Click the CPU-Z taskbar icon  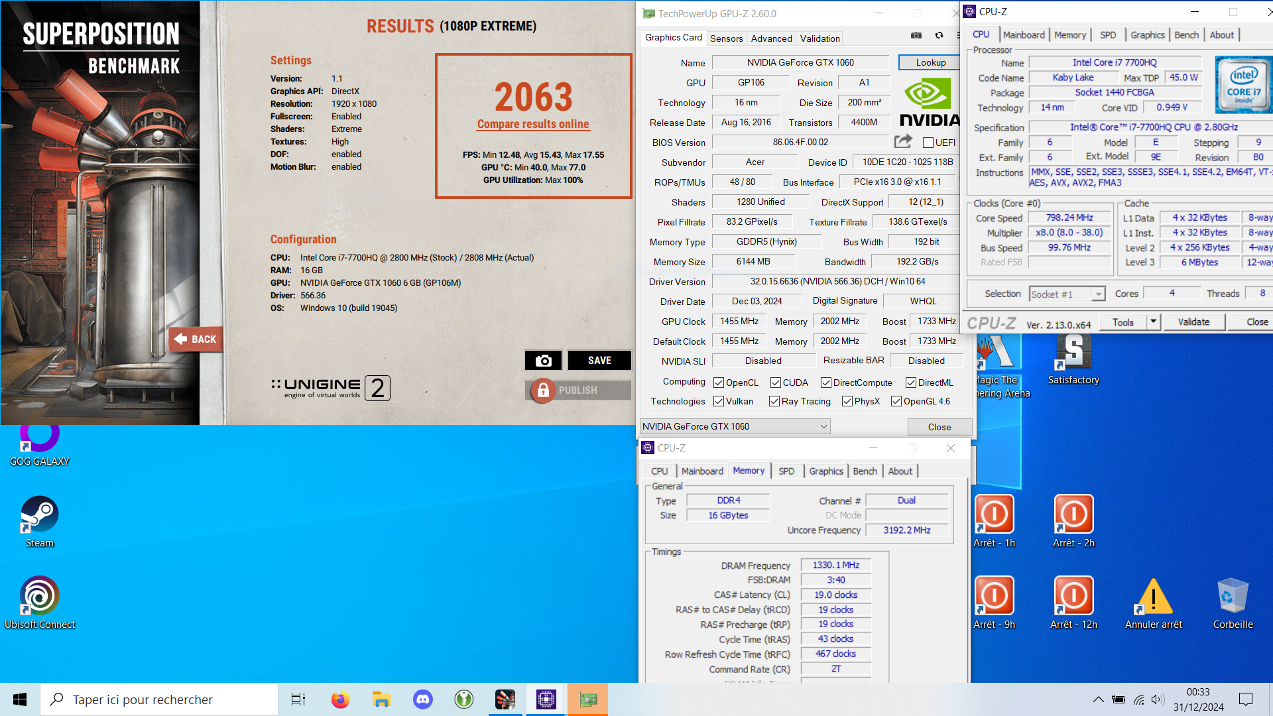(546, 699)
